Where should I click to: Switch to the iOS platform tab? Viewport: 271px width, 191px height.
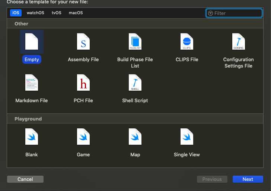16,13
